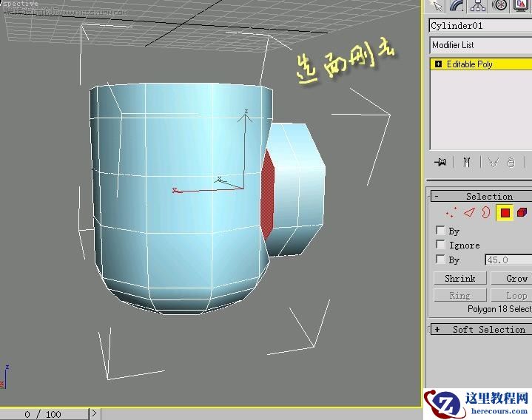Open the Create command panel tab
532x420 pixels.
point(436,5)
